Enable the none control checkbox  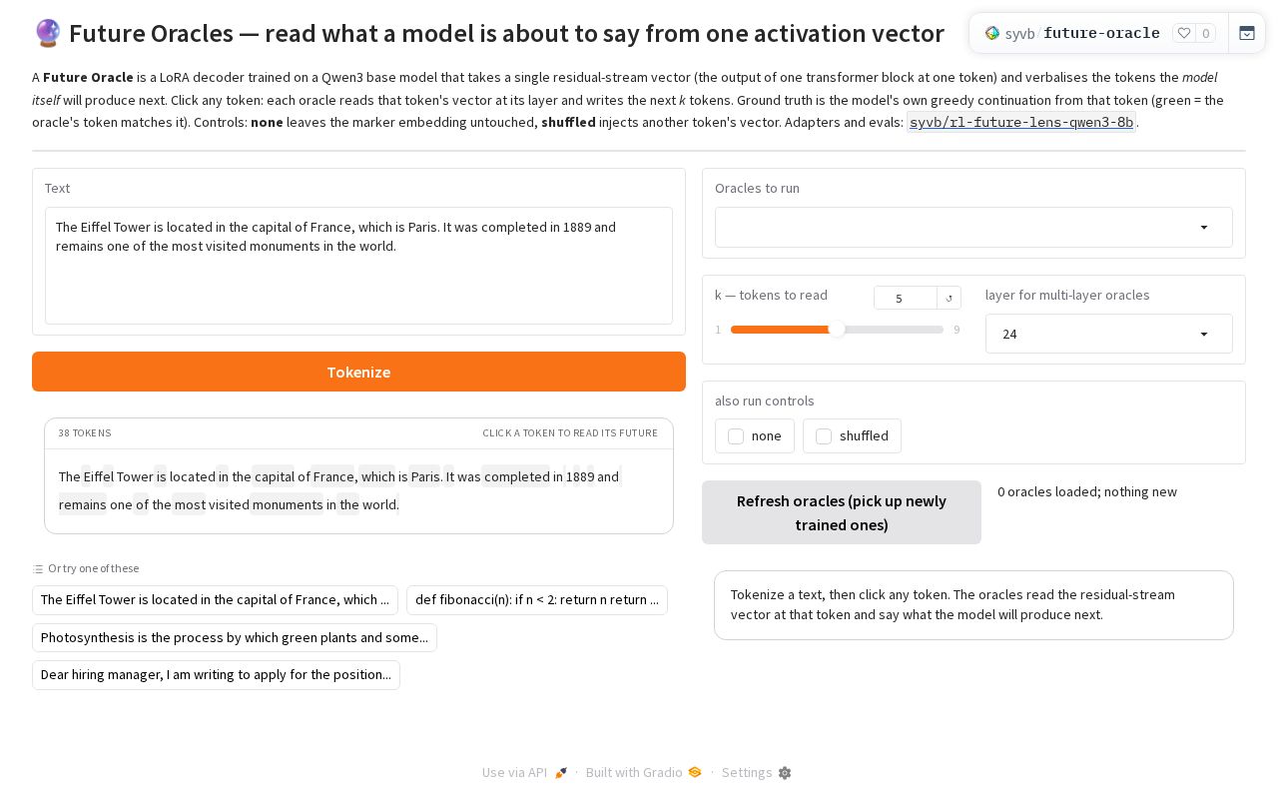(x=736, y=436)
